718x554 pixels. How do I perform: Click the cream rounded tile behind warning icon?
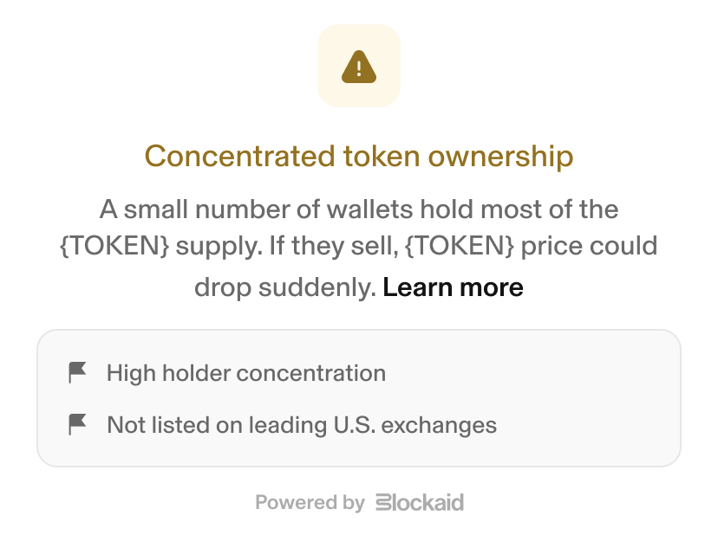point(359,66)
